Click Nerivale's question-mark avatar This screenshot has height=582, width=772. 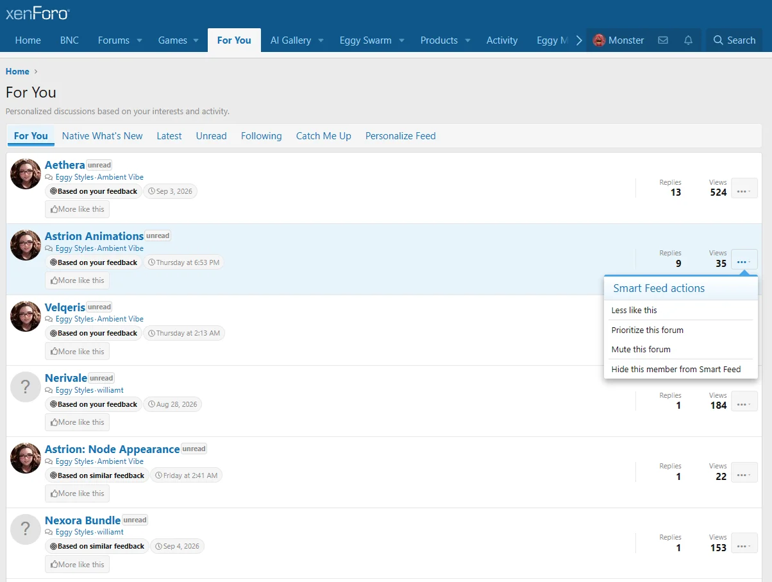pyautogui.click(x=26, y=387)
